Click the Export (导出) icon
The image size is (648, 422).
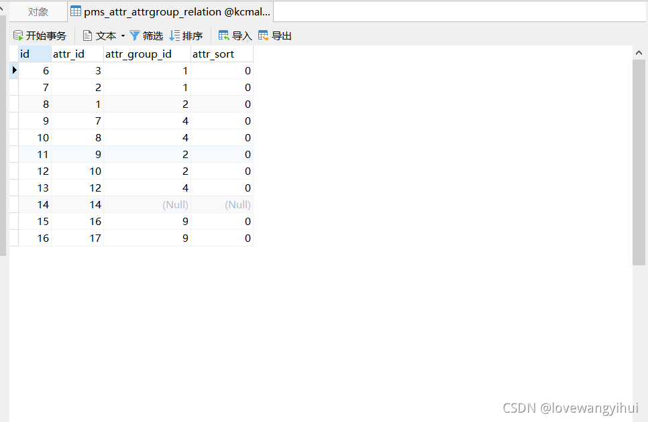[x=263, y=36]
